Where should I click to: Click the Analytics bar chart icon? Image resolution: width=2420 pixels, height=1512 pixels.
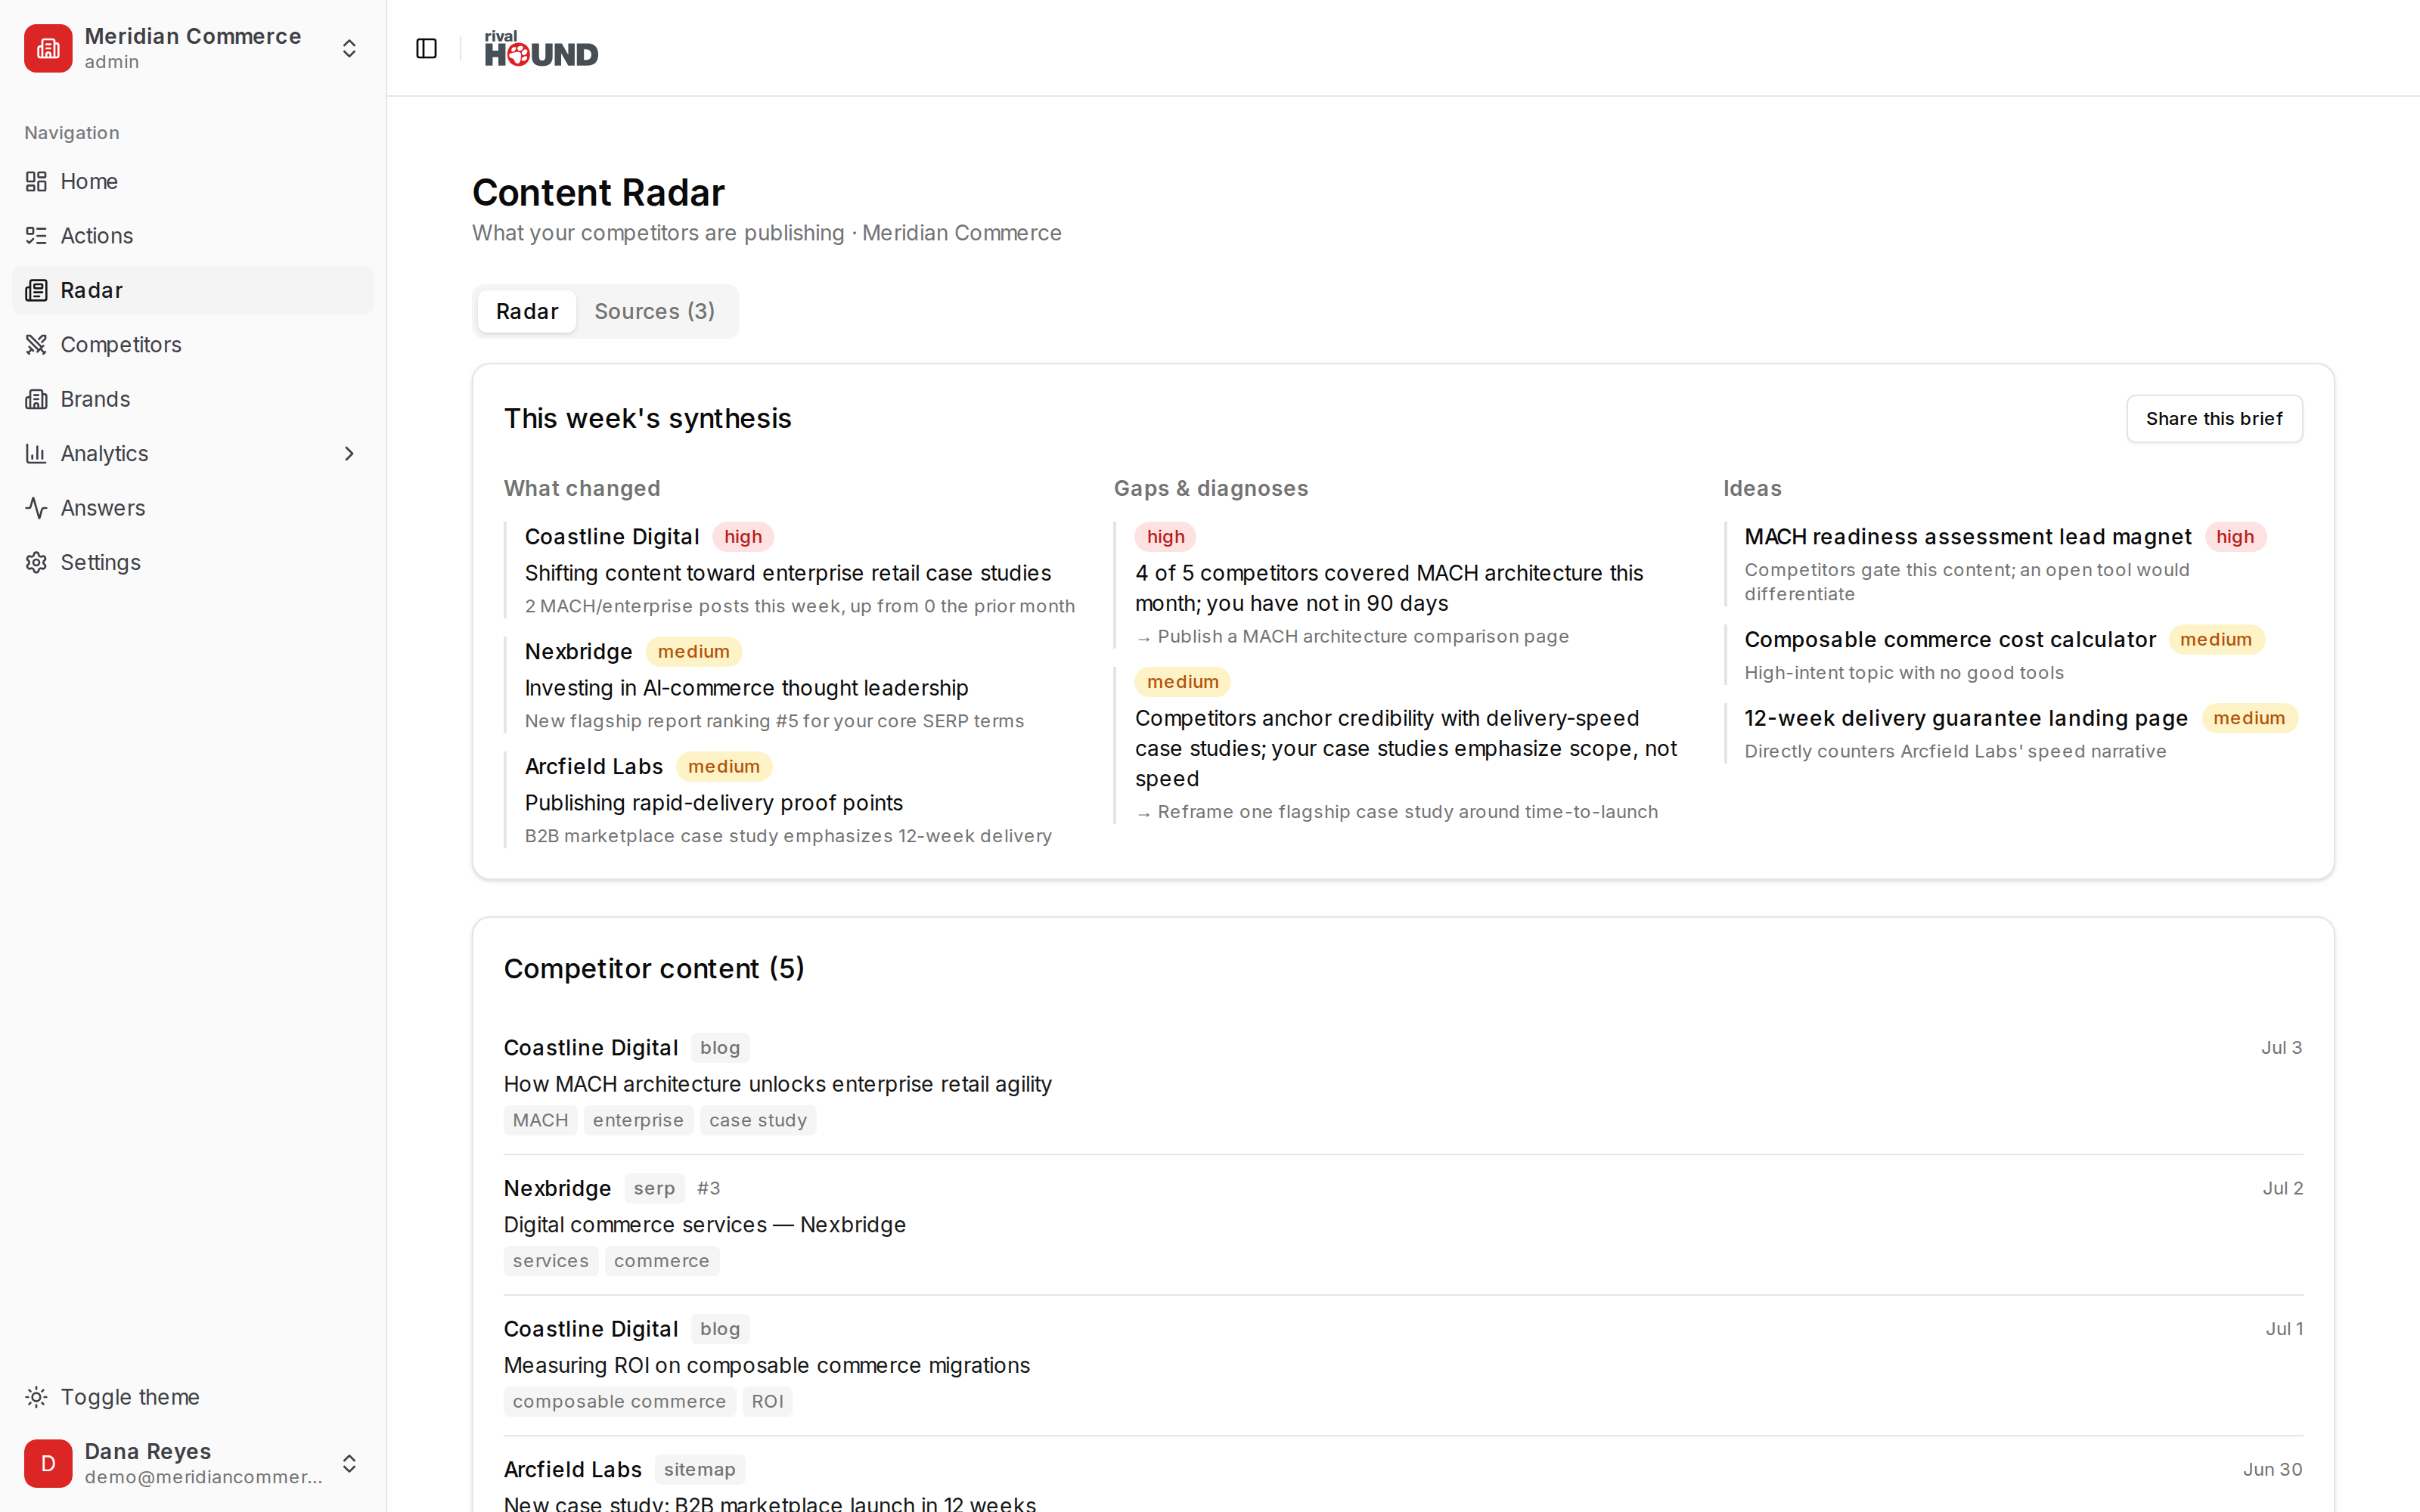point(36,453)
